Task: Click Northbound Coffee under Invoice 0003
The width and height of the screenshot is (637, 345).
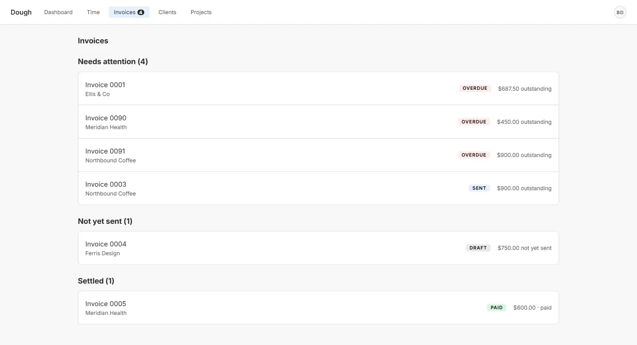Action: (111, 194)
